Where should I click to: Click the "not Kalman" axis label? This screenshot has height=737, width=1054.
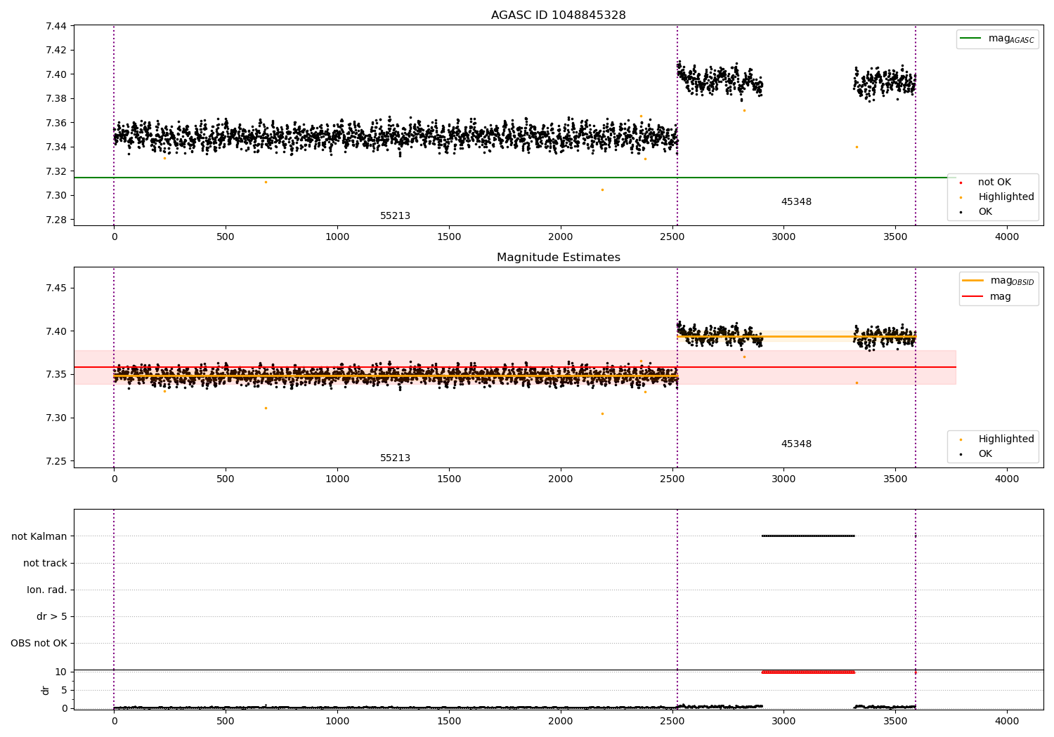click(39, 536)
